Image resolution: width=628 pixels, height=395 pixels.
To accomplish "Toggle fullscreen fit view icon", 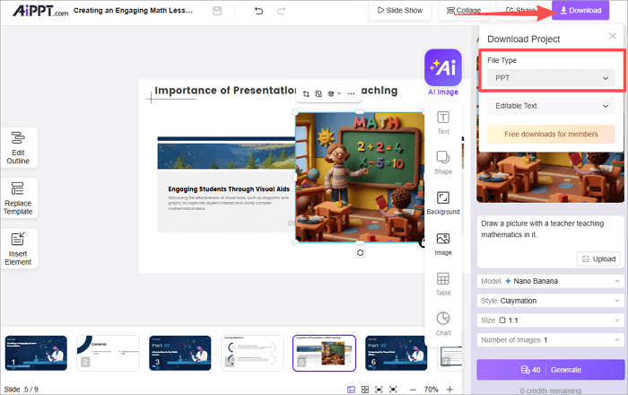I will [x=379, y=390].
